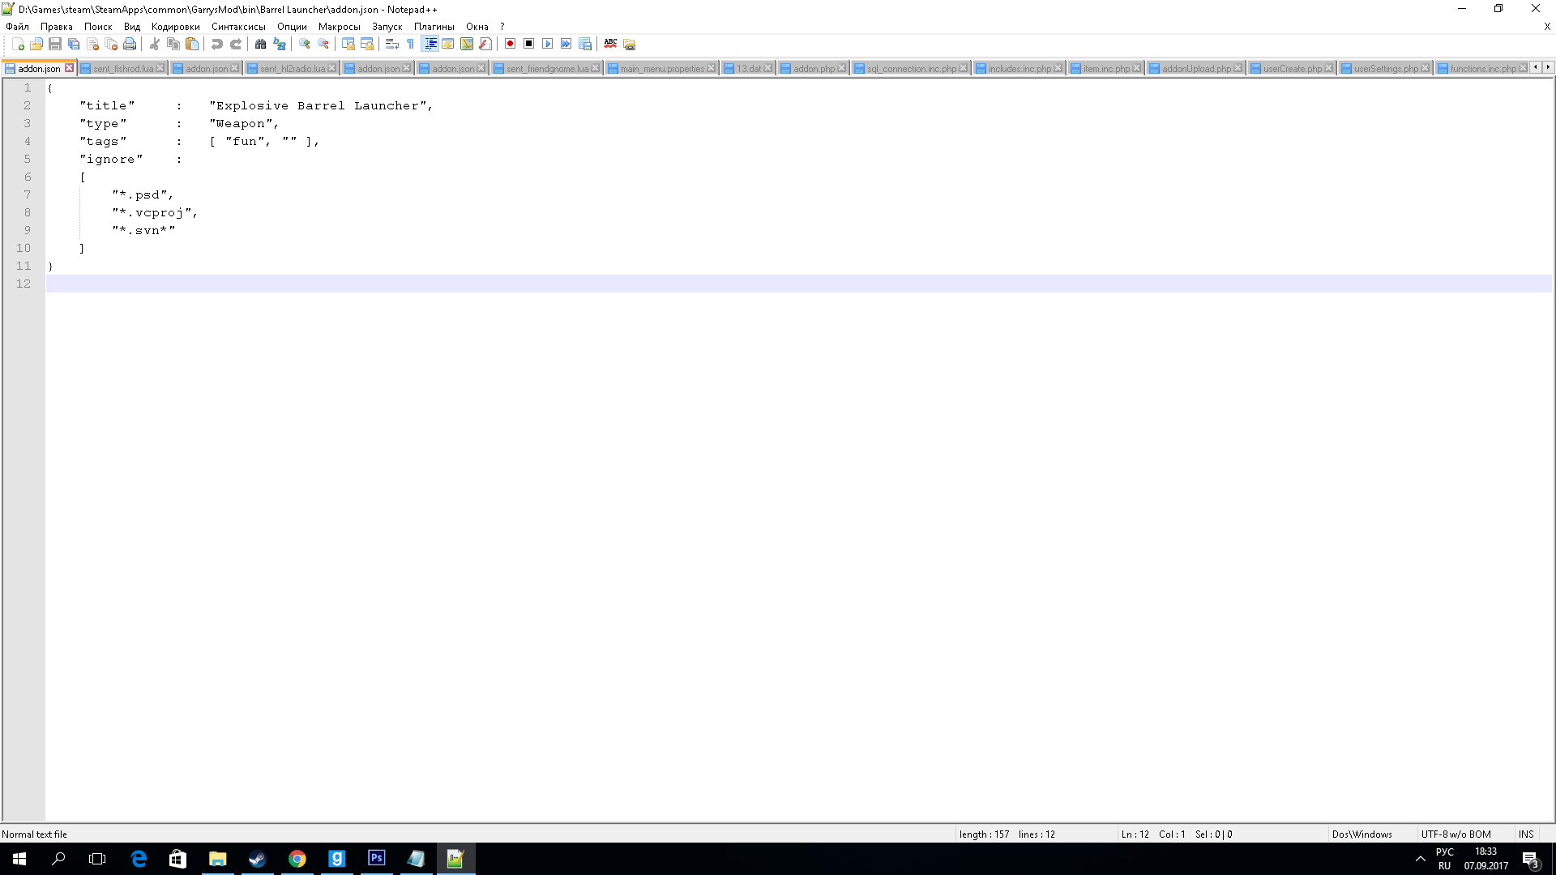Click the New file toolbar icon
This screenshot has width=1556, height=875.
pos(18,44)
